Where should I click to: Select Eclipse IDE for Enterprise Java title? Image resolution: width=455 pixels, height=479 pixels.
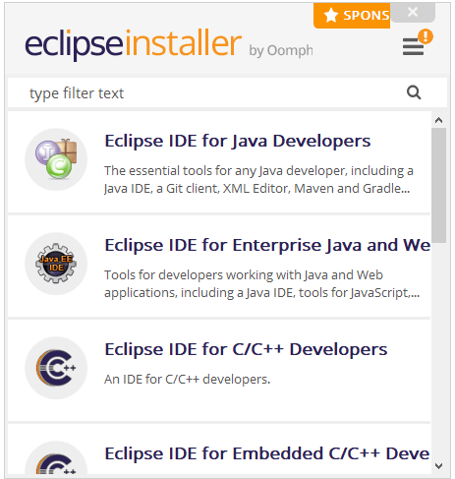(x=267, y=245)
